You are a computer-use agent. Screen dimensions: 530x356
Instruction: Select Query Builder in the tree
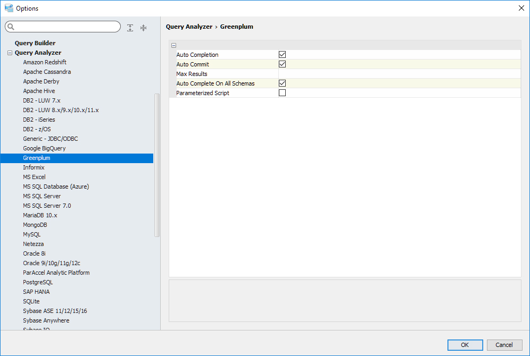(35, 43)
